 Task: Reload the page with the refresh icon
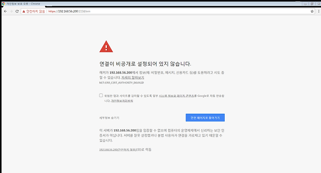(x=17, y=12)
